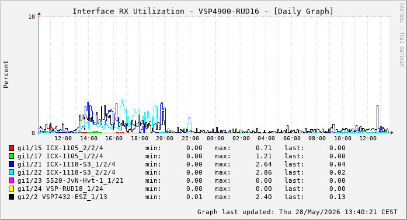Image resolution: width=407 pixels, height=220 pixels.
Task: Click legend label gi1/15 ICX-1105_2/2/4
Action: click(x=60, y=148)
